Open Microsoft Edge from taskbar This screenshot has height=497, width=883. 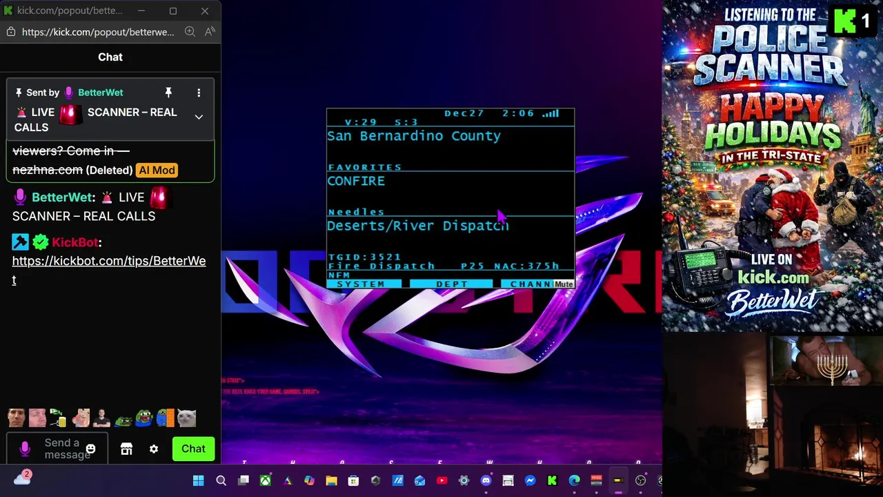(574, 480)
